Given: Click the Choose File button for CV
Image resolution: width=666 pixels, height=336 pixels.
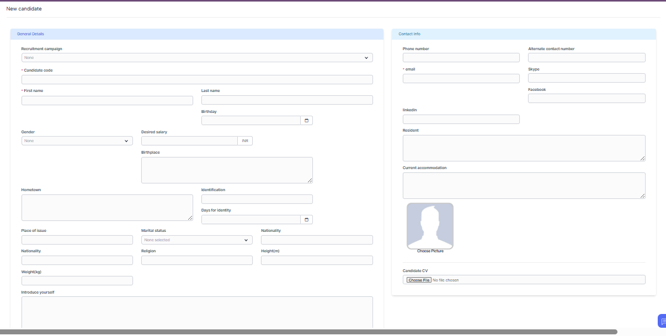Looking at the screenshot, I should point(419,280).
